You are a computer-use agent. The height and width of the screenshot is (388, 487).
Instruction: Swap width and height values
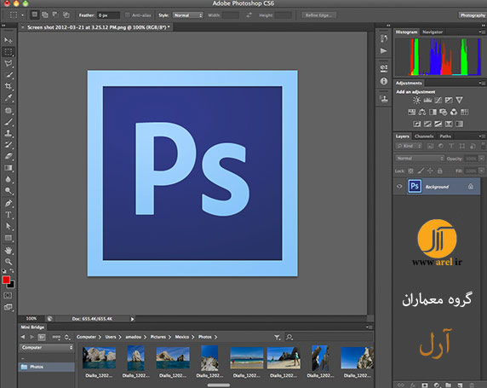(x=249, y=15)
